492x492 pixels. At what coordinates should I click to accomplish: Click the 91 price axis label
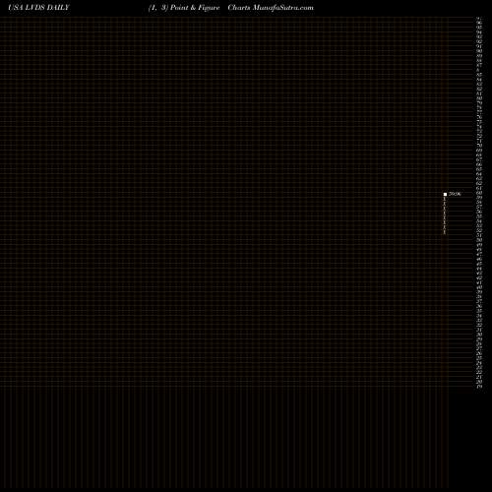(479, 46)
